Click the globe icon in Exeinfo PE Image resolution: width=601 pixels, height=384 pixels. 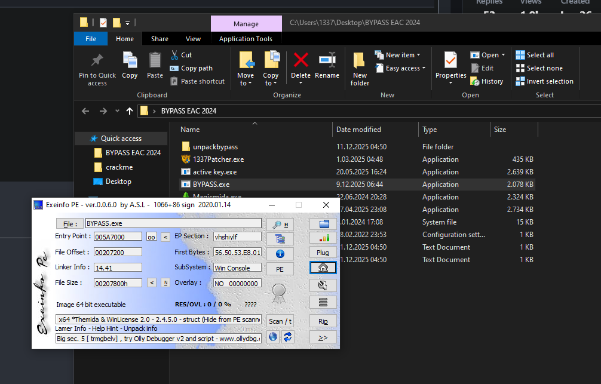click(x=273, y=337)
